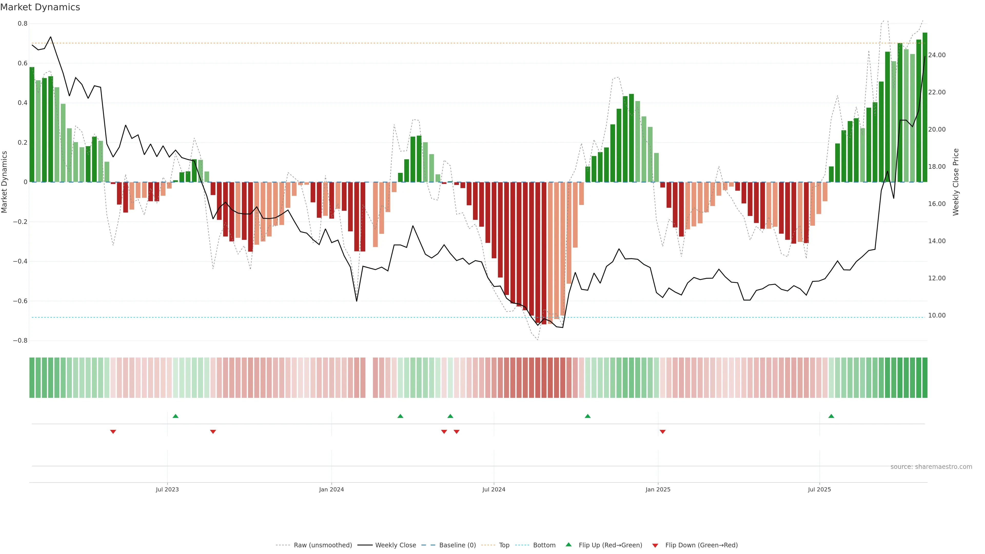Screen dimensions: 985x554
Task: Toggle the Top legend entry
Action: click(504, 545)
